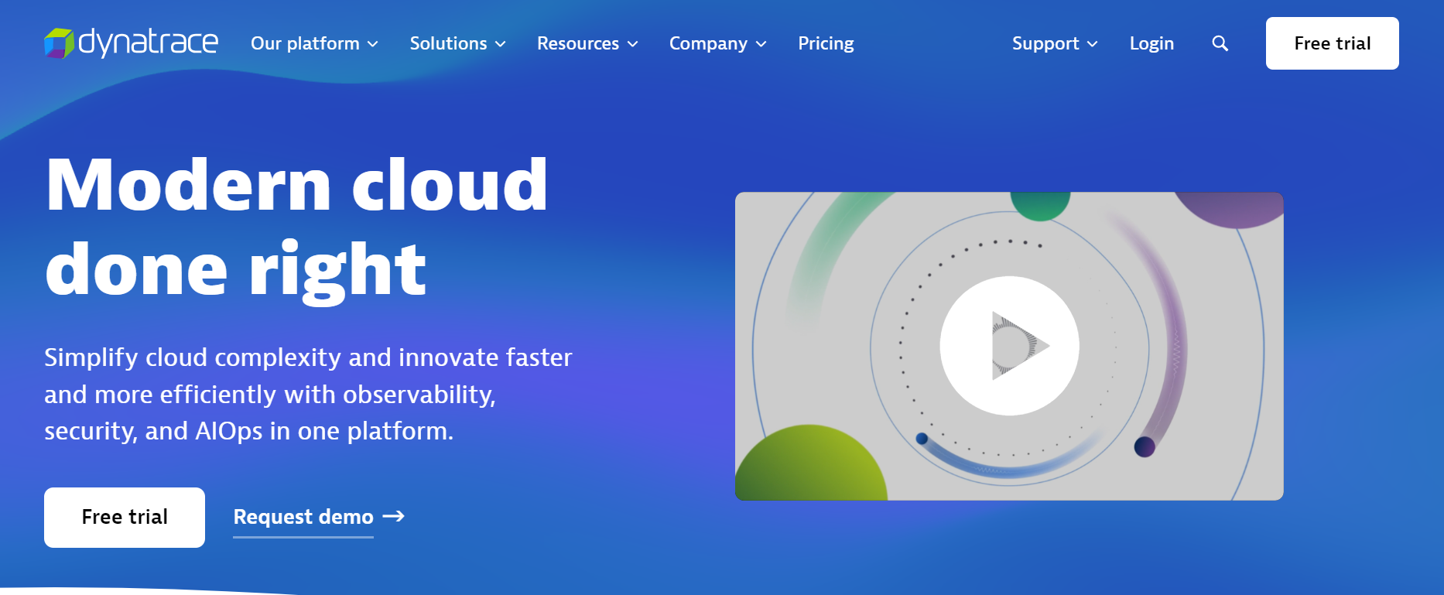Open the Resources menu

588,43
